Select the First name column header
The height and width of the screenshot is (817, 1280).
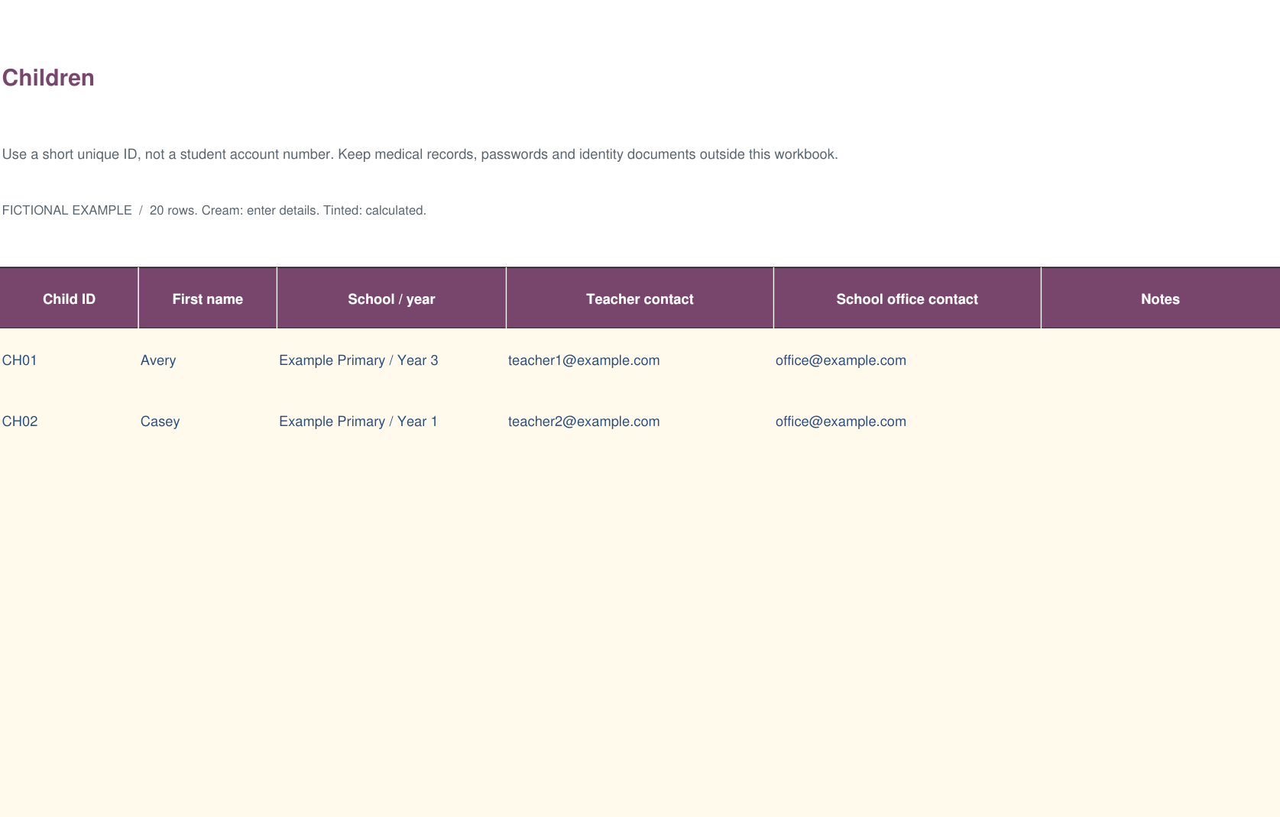coord(208,299)
